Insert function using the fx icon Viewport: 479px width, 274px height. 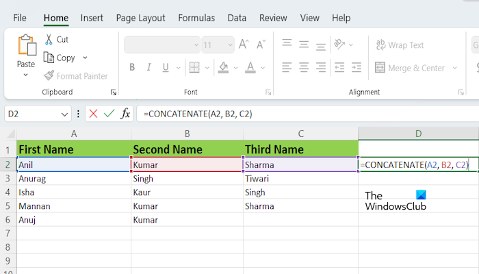click(x=125, y=114)
